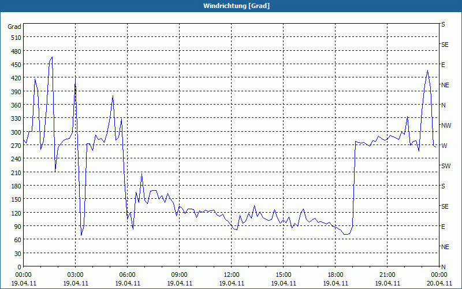Viewport: 462px width, 289px height.
Task: Click the SE compass label level with 120
Action: click(445, 206)
